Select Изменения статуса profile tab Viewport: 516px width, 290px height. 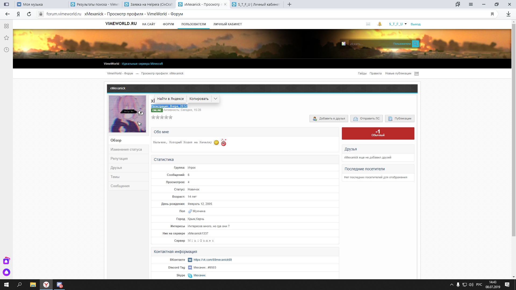(x=128, y=150)
